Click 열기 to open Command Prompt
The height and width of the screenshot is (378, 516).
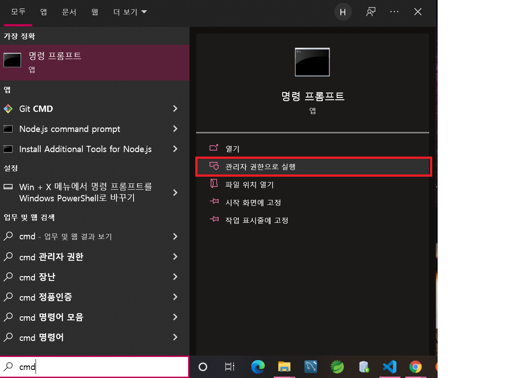coord(313,149)
